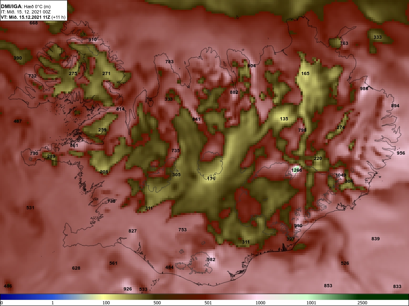Click the map value 990
409x306 pixels.
click(x=298, y=226)
